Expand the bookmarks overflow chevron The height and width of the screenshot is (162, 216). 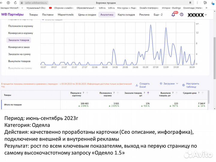pyautogui.click(x=206, y=8)
